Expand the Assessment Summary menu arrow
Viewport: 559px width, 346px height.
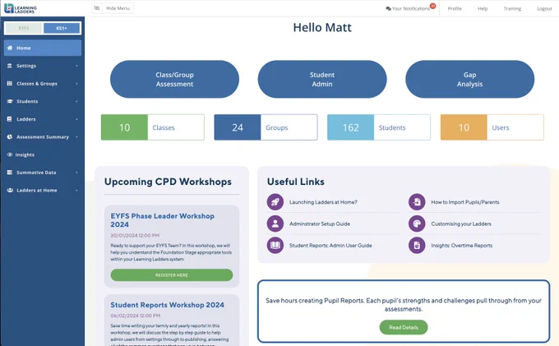coord(76,137)
